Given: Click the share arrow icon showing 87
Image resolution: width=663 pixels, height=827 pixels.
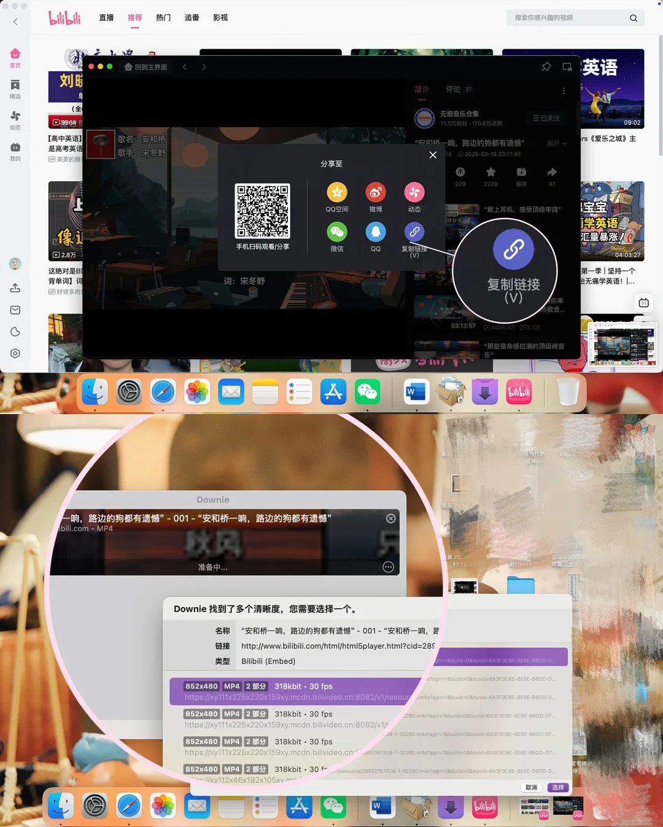Looking at the screenshot, I should click(552, 173).
